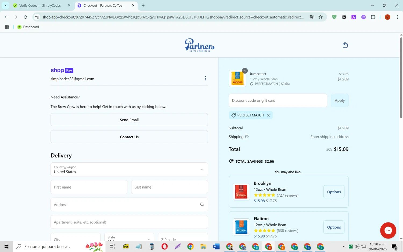Click the Jumpstart product thumbnail
The image size is (403, 252).
238,79
